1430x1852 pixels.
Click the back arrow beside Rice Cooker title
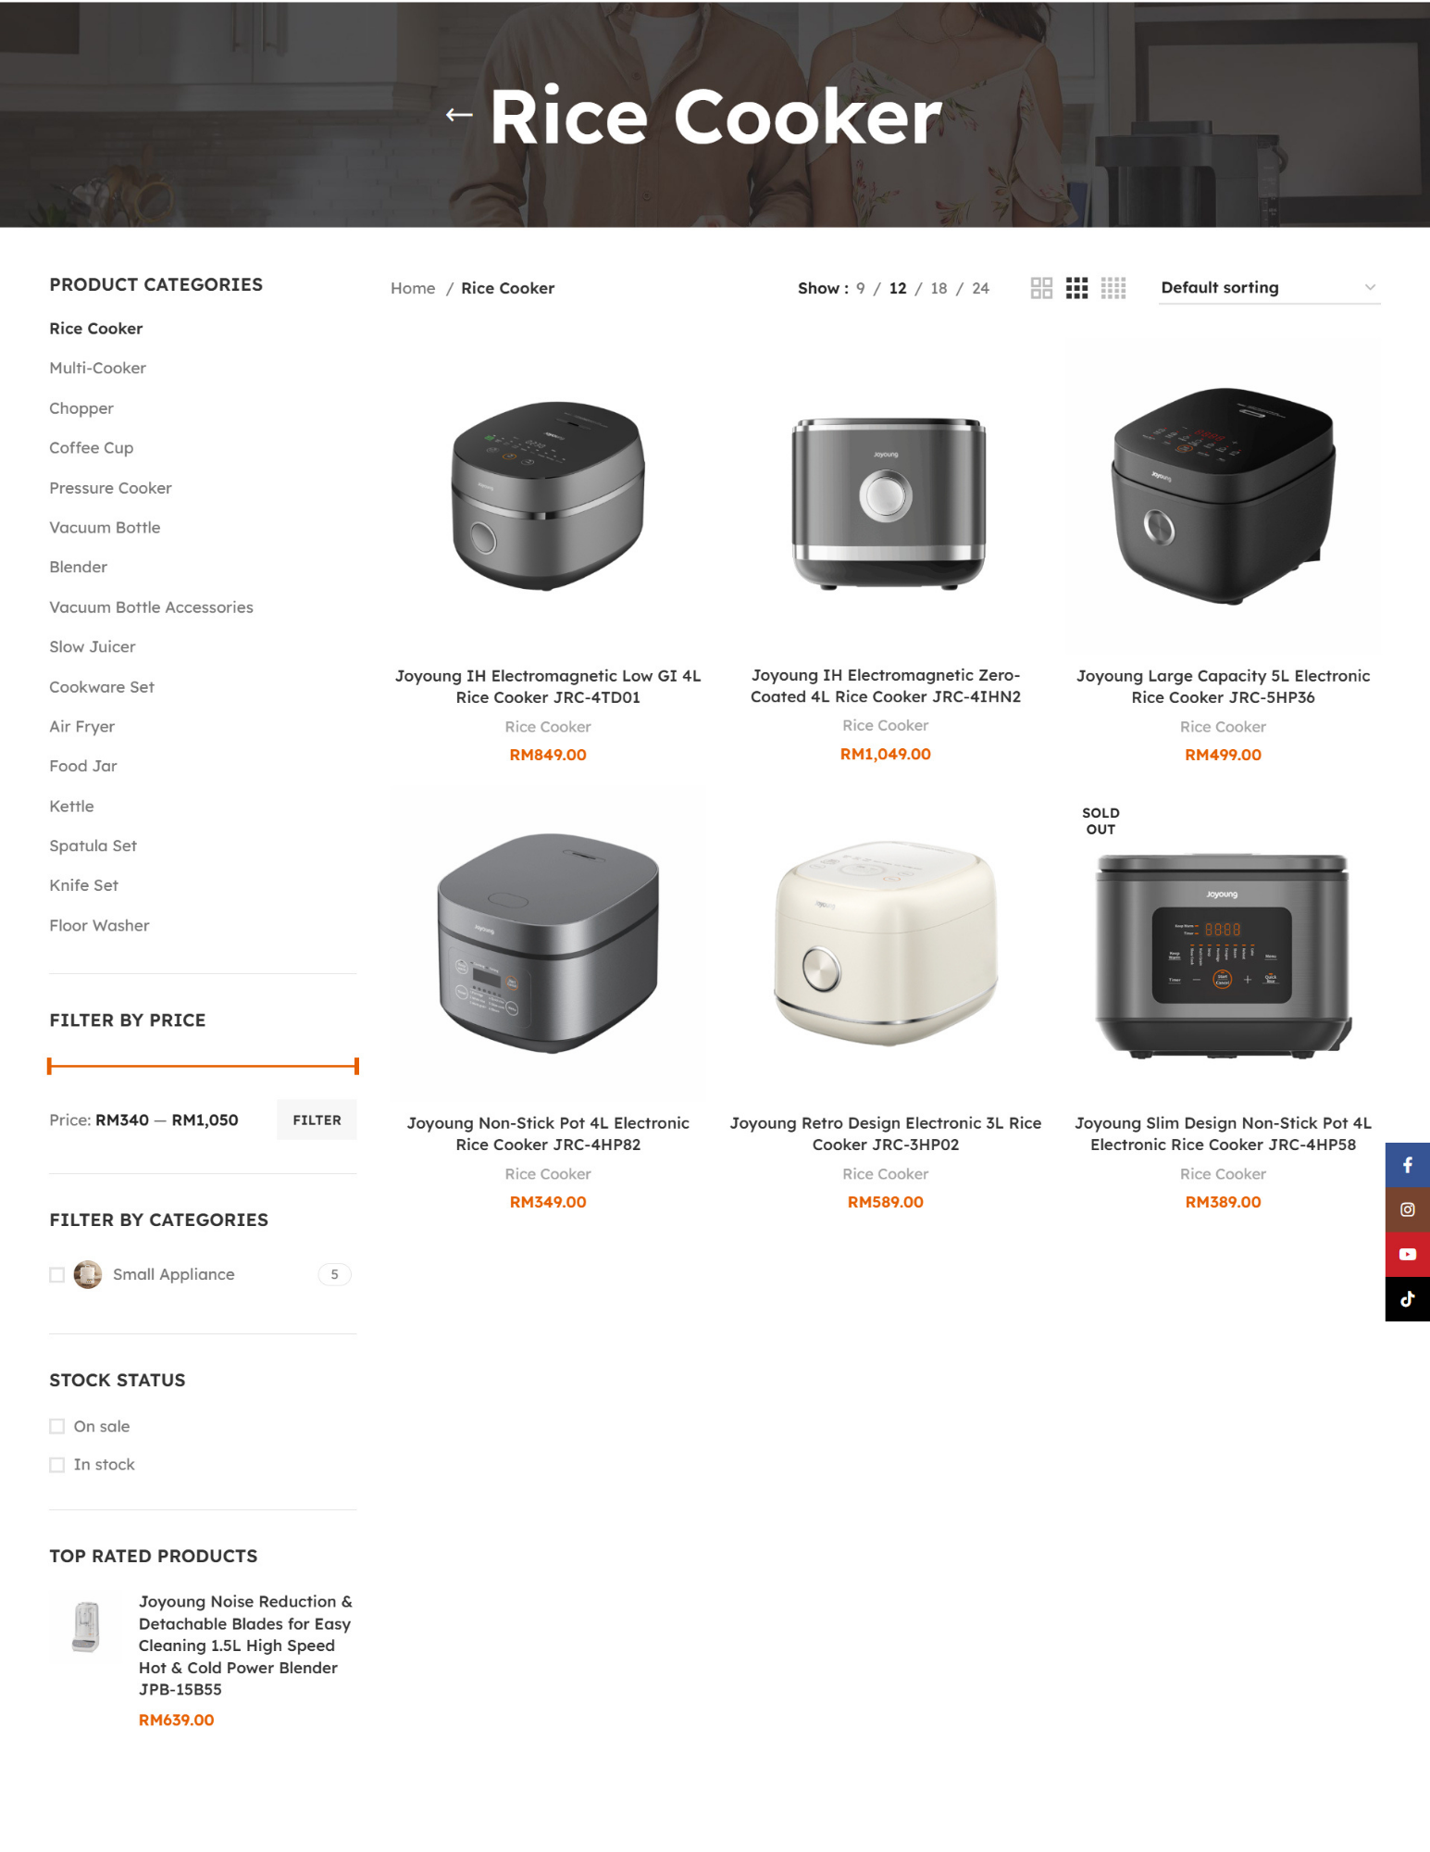click(459, 115)
